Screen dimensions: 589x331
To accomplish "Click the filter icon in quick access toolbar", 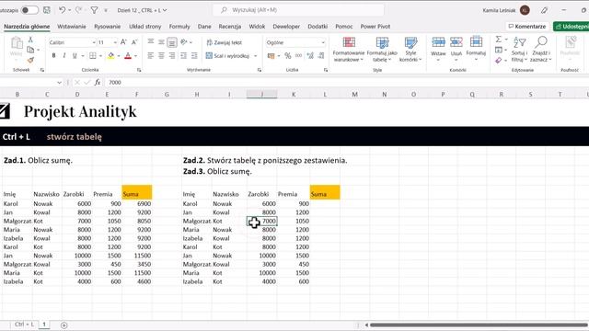I will click(x=94, y=10).
